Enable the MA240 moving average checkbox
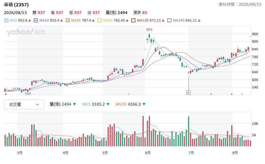 click(169, 20)
